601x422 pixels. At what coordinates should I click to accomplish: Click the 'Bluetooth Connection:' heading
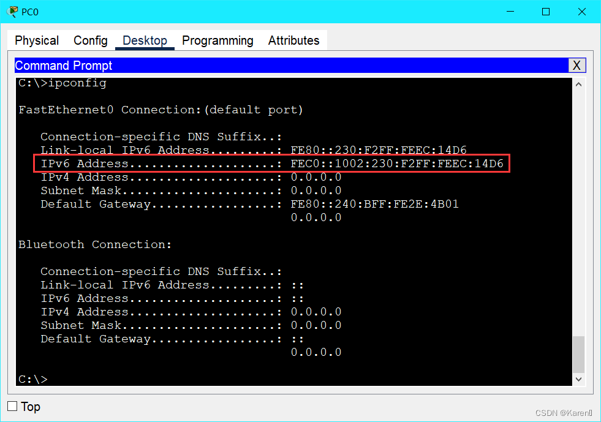95,244
